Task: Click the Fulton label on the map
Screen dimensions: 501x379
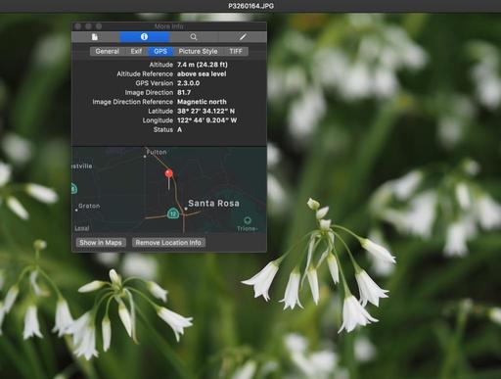Action: 157,152
